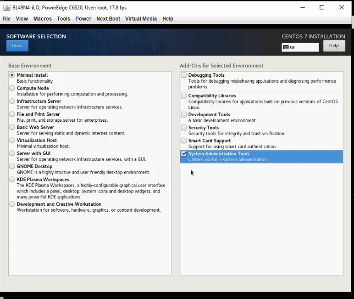Open the File menu

click(6, 19)
